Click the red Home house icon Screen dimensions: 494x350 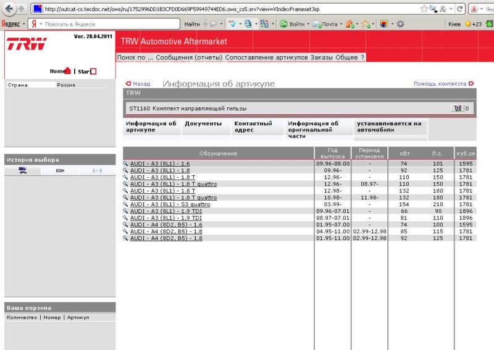[x=67, y=70]
